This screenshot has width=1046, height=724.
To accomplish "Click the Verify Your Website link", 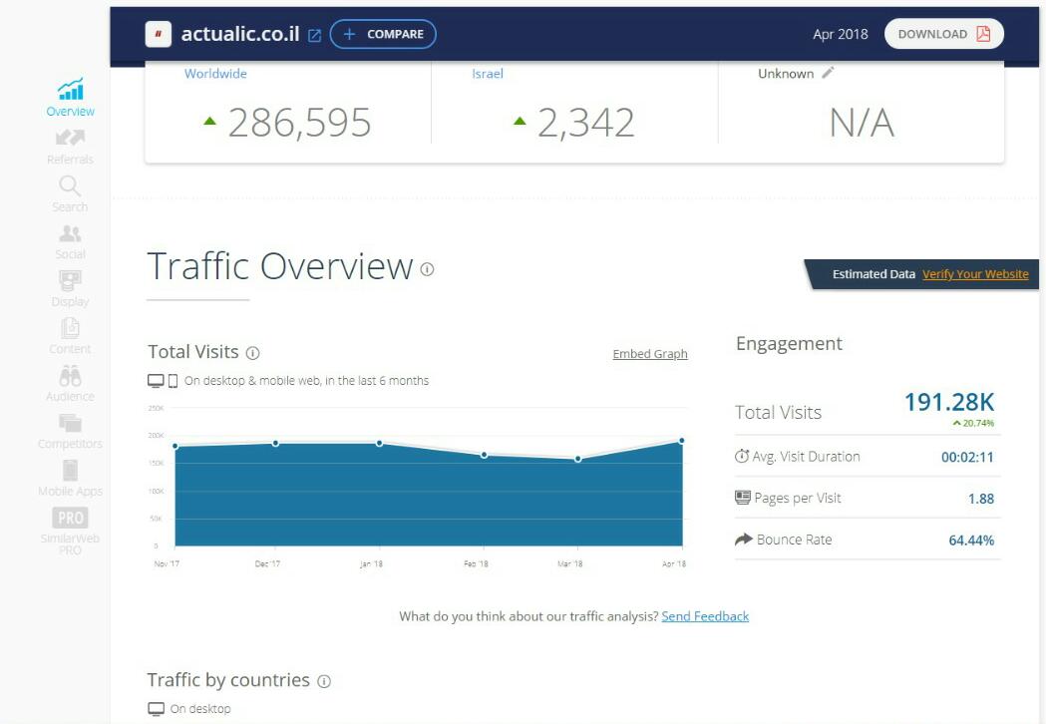I will click(975, 274).
